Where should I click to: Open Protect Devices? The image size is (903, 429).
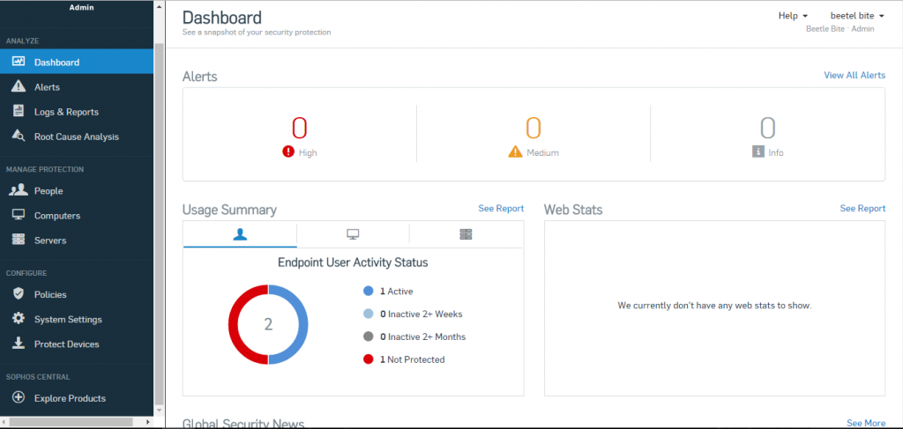click(77, 344)
